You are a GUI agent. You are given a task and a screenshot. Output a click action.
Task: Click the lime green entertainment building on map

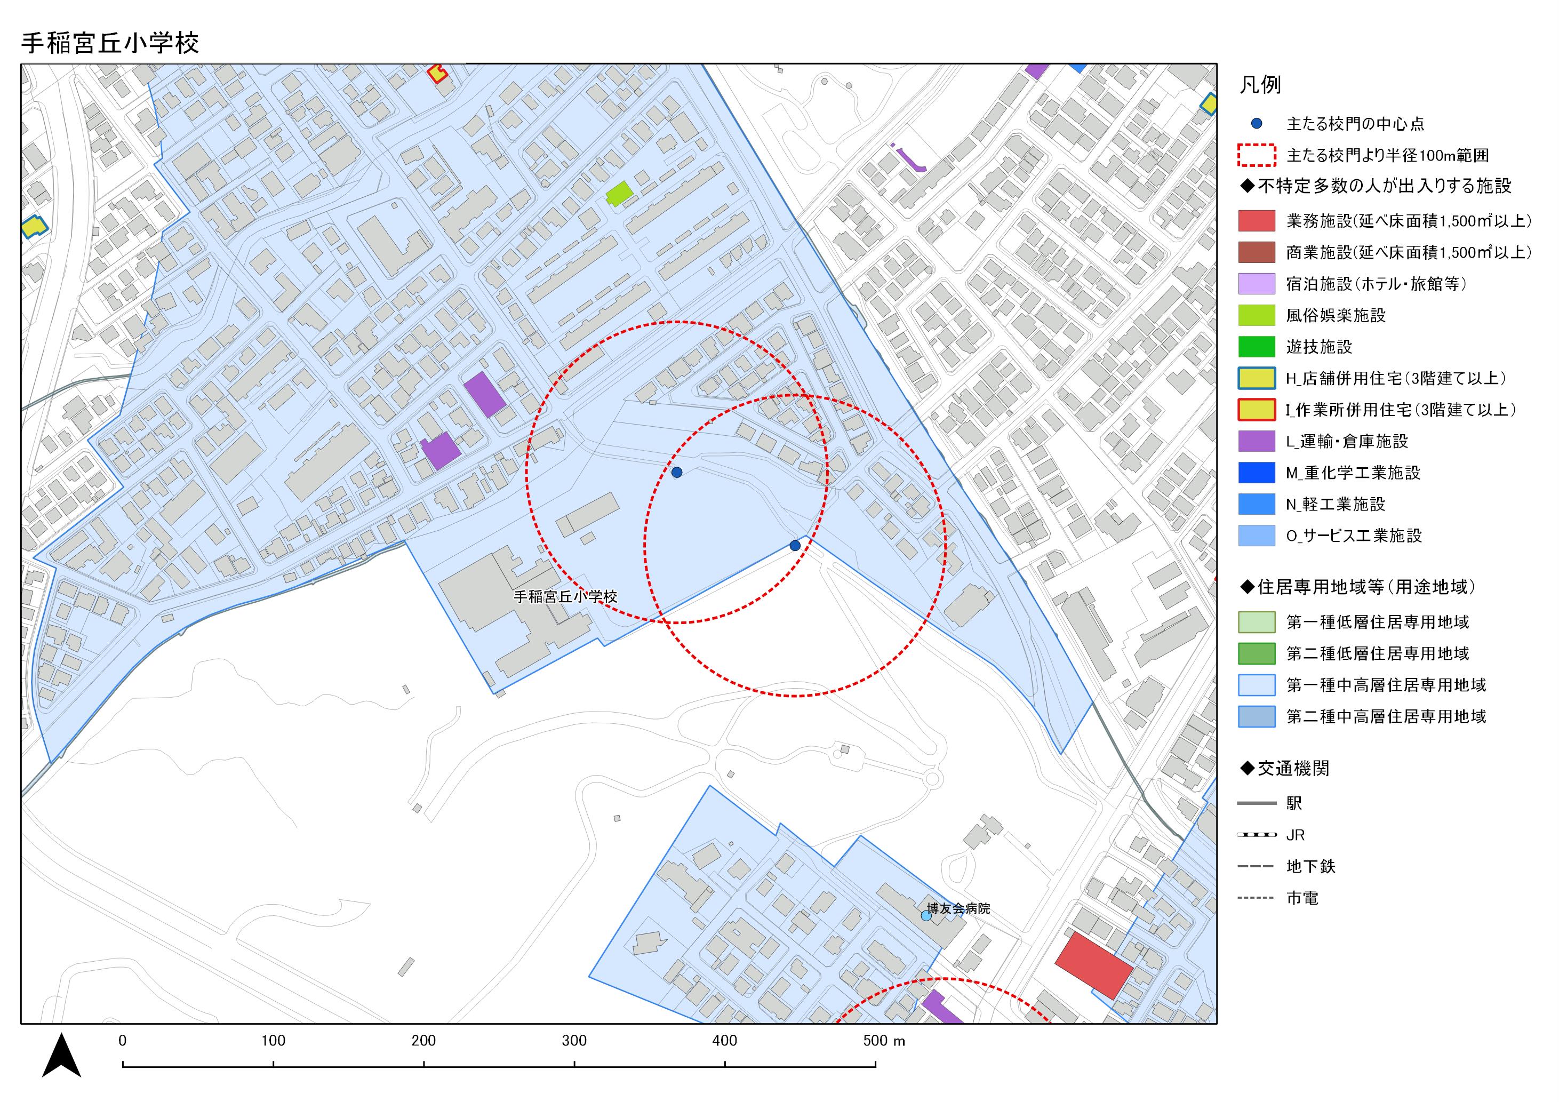[619, 194]
